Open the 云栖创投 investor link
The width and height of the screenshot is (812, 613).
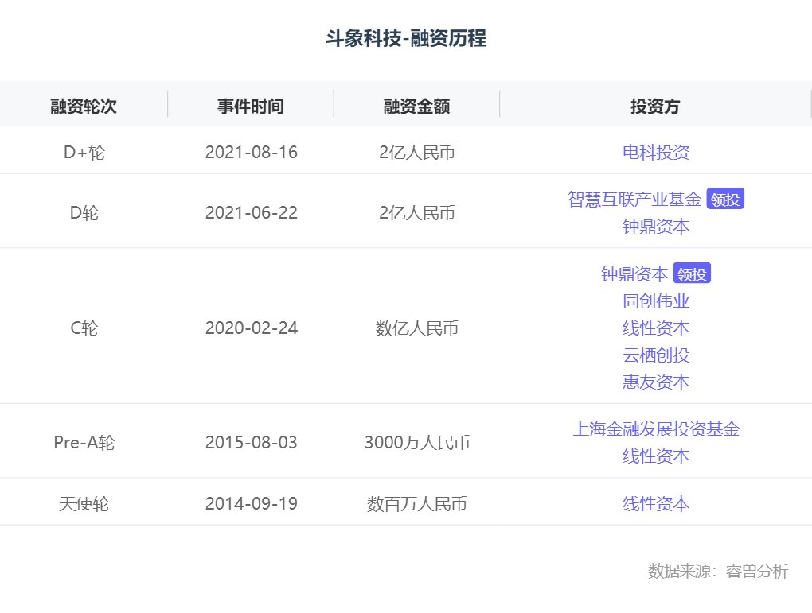tap(656, 355)
